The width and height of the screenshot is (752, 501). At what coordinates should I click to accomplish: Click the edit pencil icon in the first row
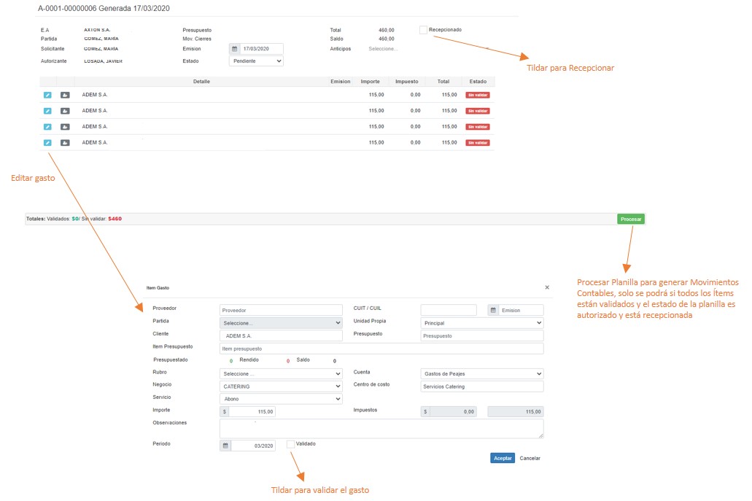pos(47,95)
